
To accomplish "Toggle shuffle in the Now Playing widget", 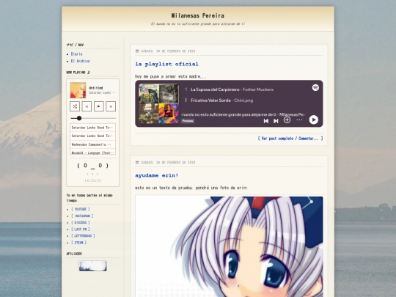I will click(75, 106).
